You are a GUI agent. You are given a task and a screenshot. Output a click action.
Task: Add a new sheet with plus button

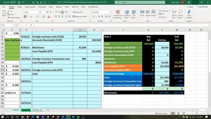click(x=48, y=110)
